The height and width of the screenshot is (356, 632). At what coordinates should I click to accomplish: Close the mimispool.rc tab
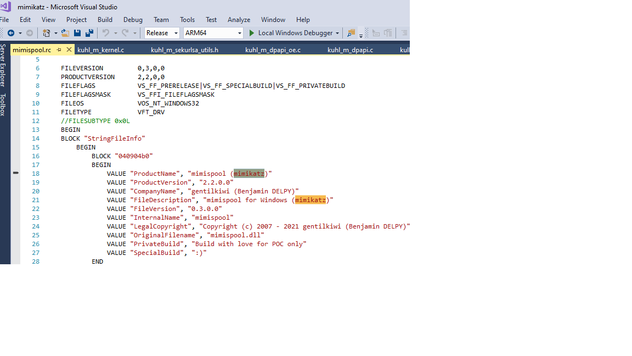pos(69,49)
